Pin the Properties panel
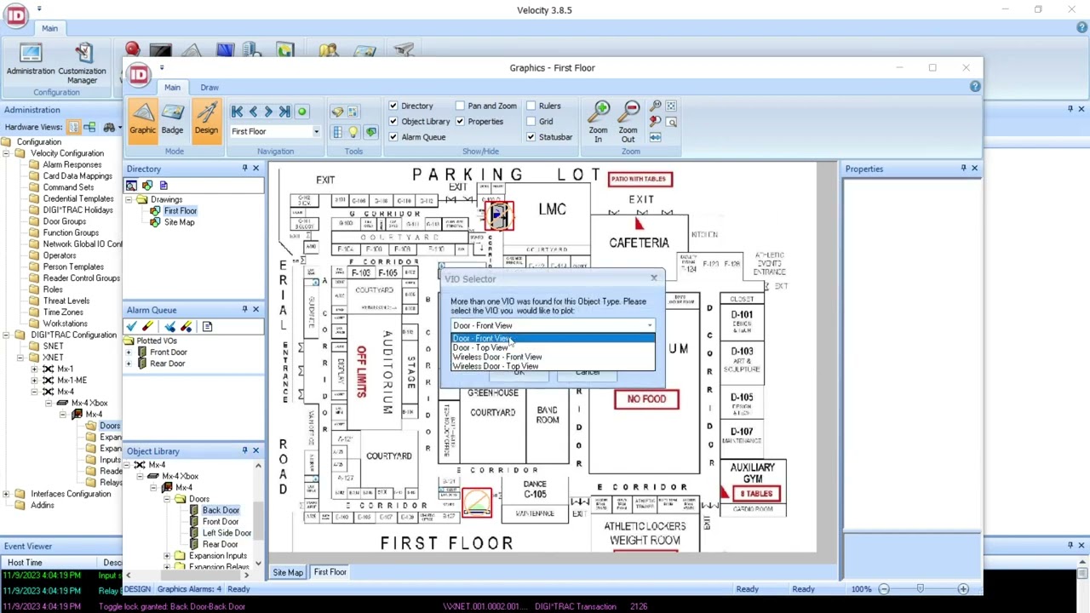Screen dimensions: 1090x613 point(963,169)
